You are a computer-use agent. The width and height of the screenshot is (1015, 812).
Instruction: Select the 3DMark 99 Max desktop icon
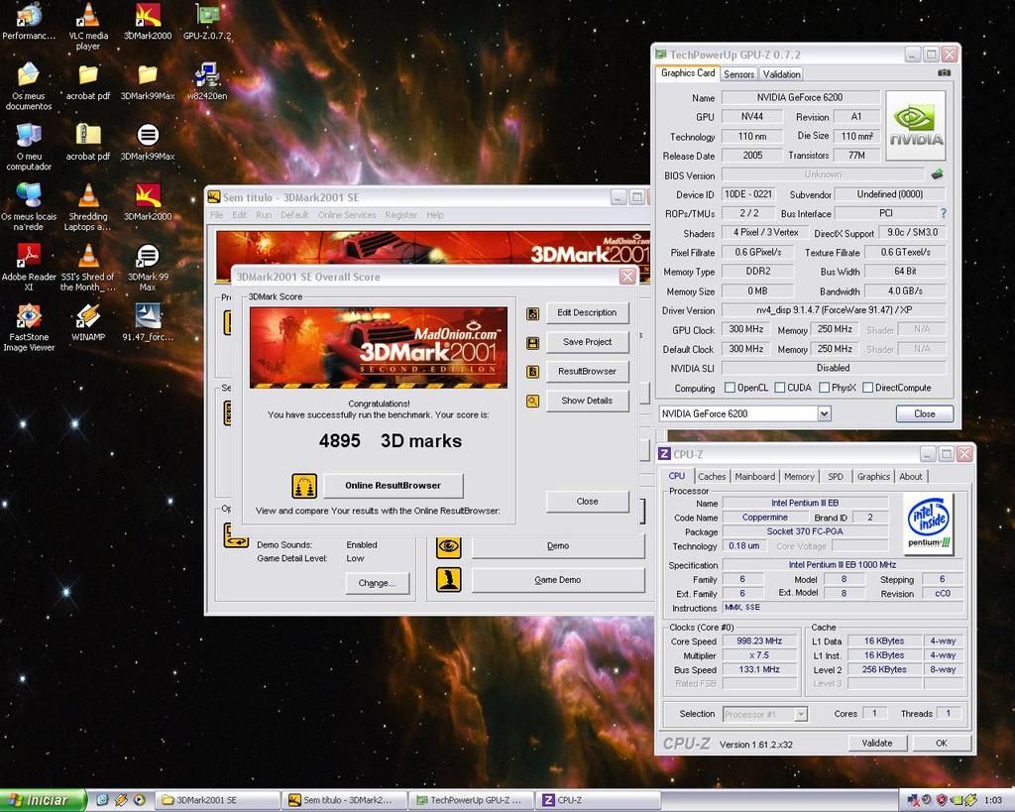[148, 267]
